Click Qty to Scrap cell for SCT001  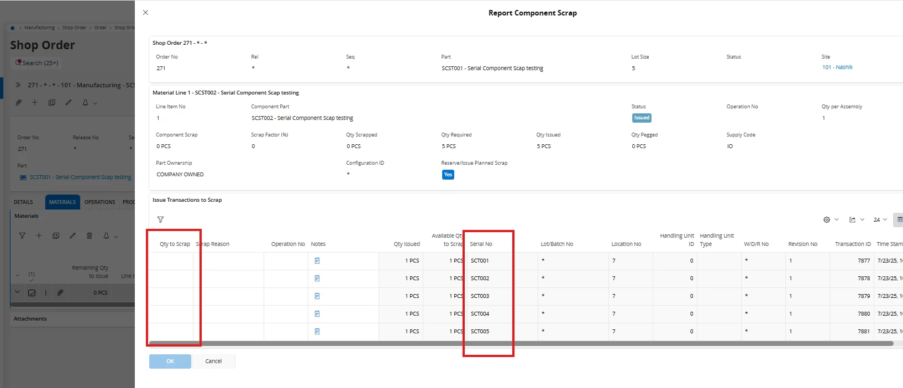(171, 260)
